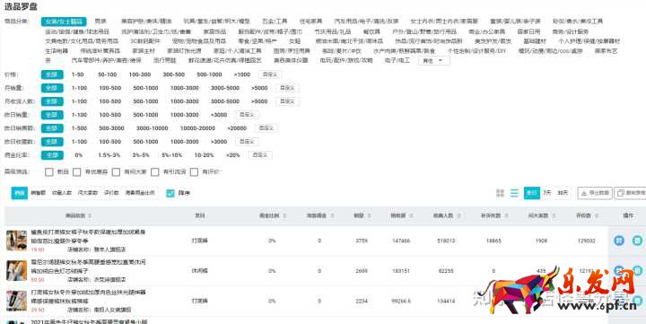Switch to grid view layout icon
The width and height of the screenshot is (646, 324).
500,193
